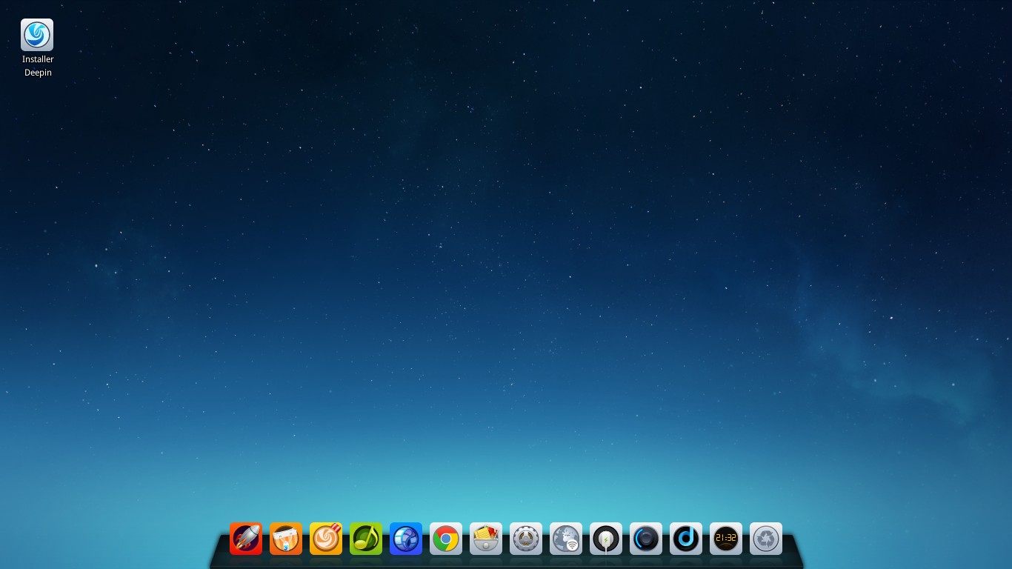Open network globe with Wi-Fi icon
Screen dimensions: 1012x569
click(566, 539)
